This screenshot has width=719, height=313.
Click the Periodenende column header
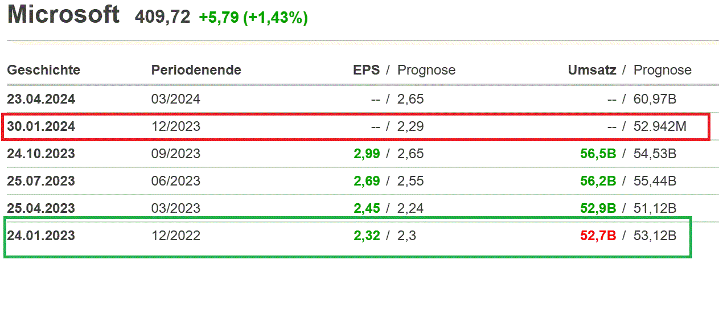click(x=196, y=70)
